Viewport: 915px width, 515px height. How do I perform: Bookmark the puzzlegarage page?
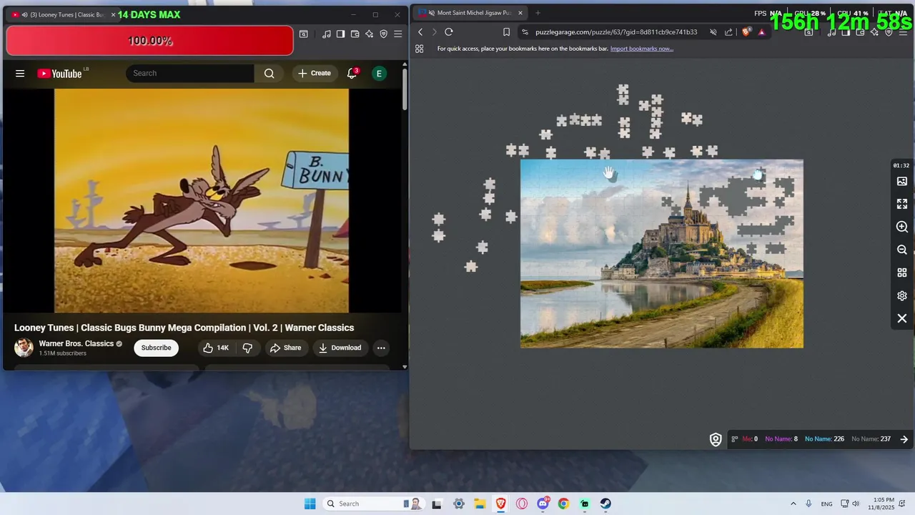[506, 31]
